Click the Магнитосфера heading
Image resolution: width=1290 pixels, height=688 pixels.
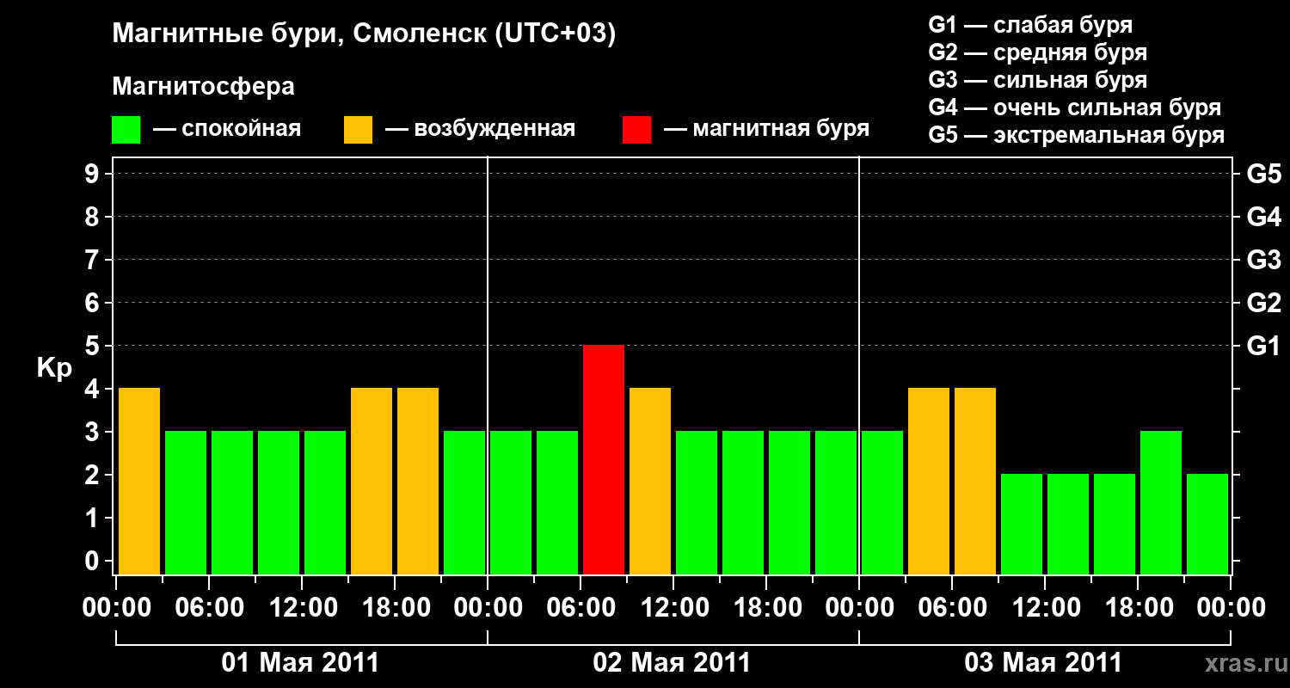[x=204, y=87]
